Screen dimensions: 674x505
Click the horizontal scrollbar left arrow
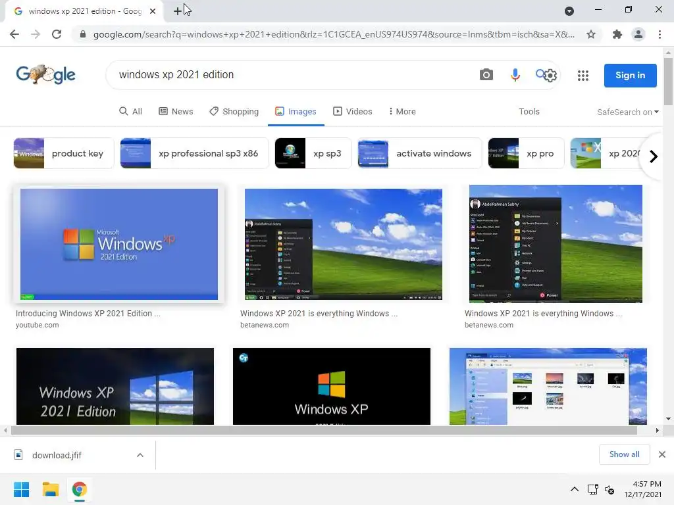[5, 430]
